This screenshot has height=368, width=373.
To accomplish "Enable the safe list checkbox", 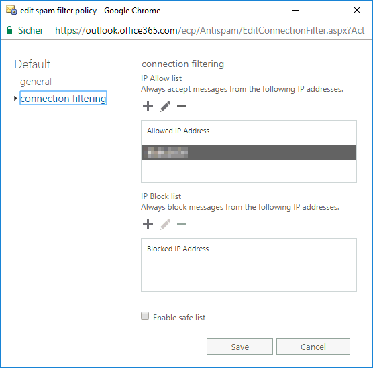I will [145, 316].
